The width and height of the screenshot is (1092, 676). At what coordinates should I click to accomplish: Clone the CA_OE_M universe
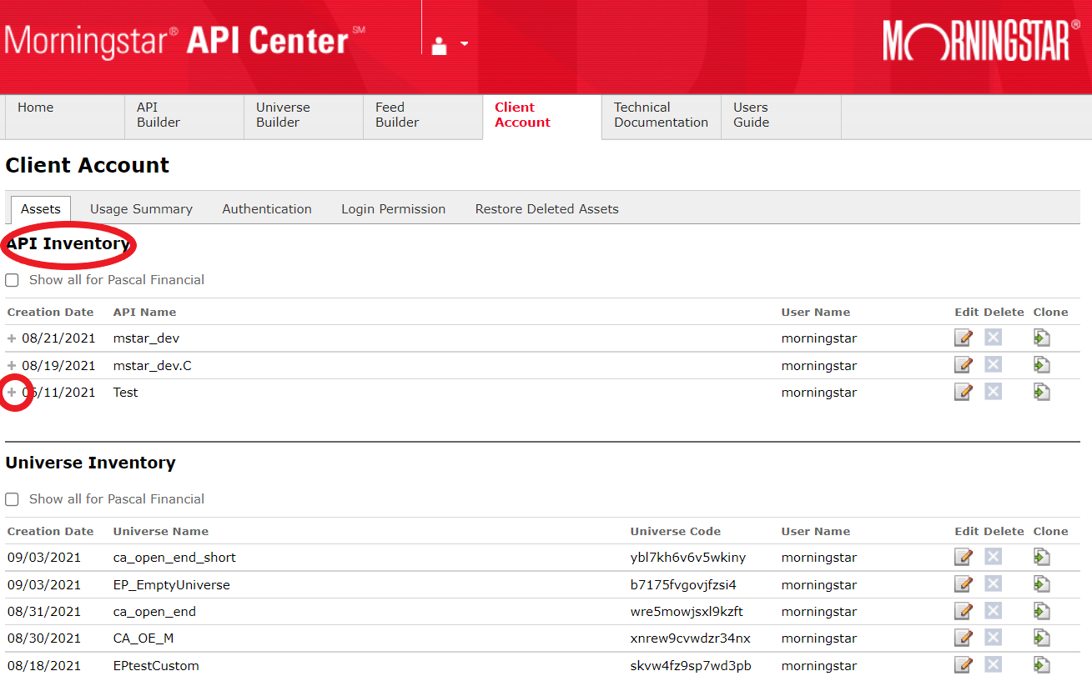1042,638
